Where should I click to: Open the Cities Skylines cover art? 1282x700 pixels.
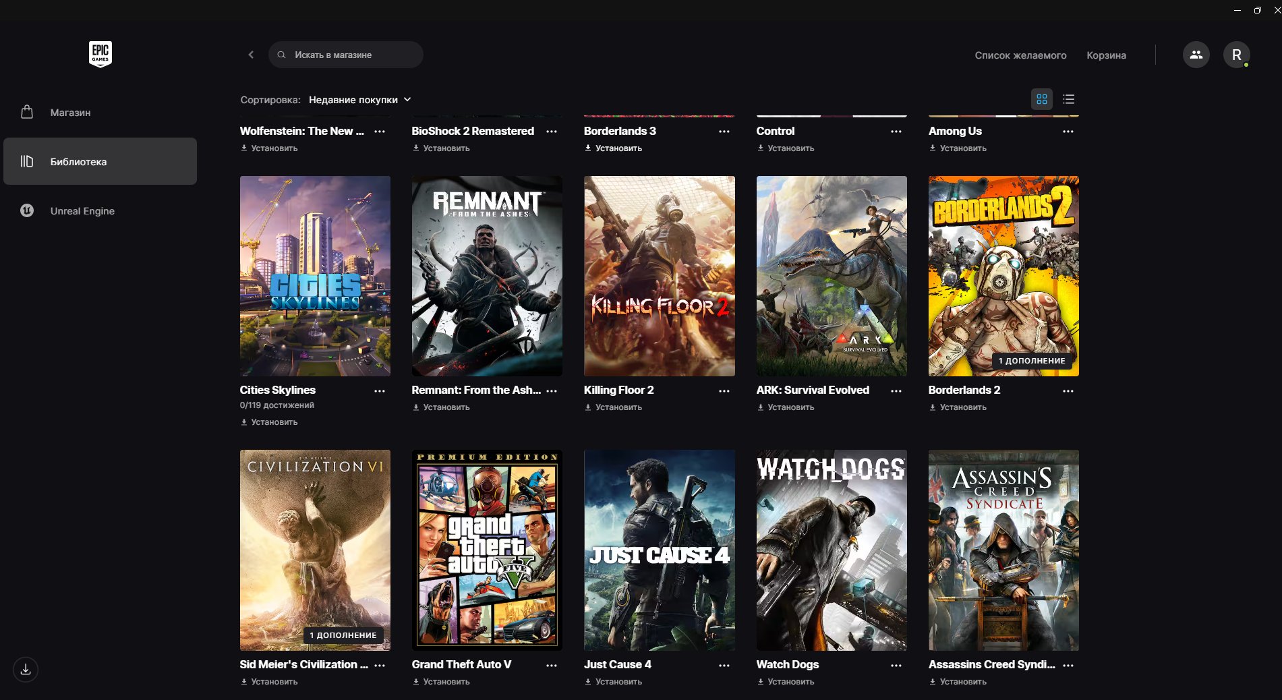pyautogui.click(x=315, y=276)
